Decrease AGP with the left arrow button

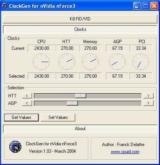27,103
